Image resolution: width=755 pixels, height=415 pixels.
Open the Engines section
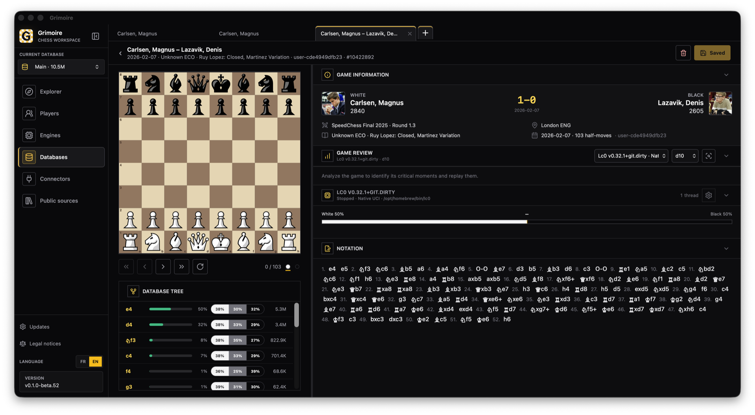[61, 135]
